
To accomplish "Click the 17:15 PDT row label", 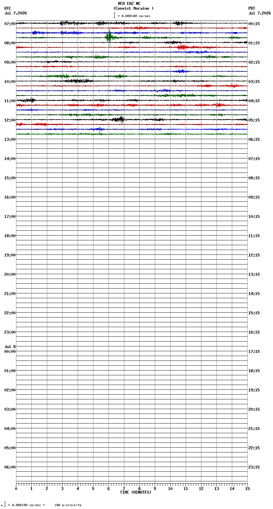I will [x=254, y=352].
